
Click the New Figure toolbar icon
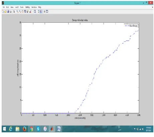tap(3, 11)
